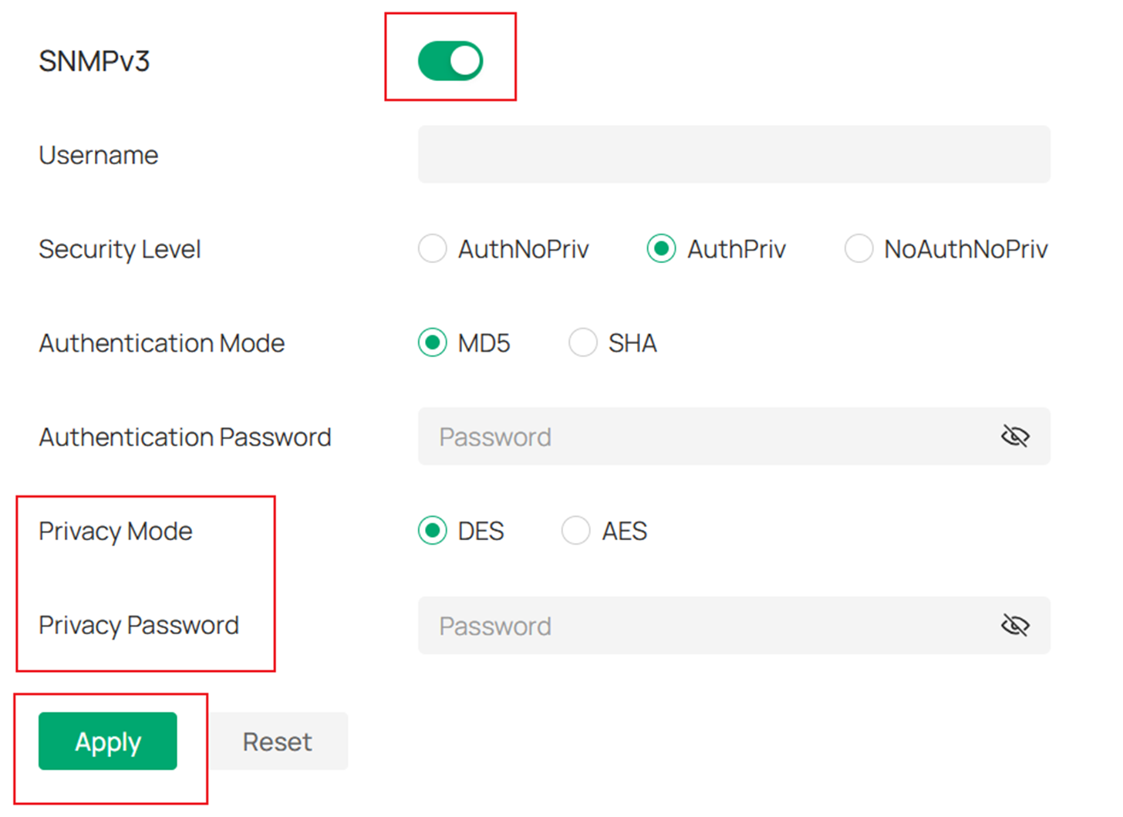Click the Privacy Password label text
Image resolution: width=1123 pixels, height=817 pixels.
click(x=139, y=626)
